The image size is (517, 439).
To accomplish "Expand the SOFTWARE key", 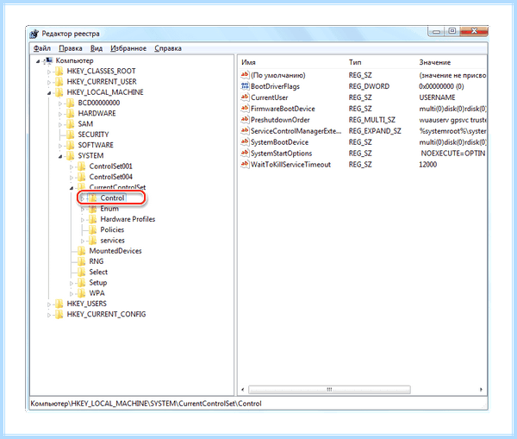I will pyautogui.click(x=60, y=146).
